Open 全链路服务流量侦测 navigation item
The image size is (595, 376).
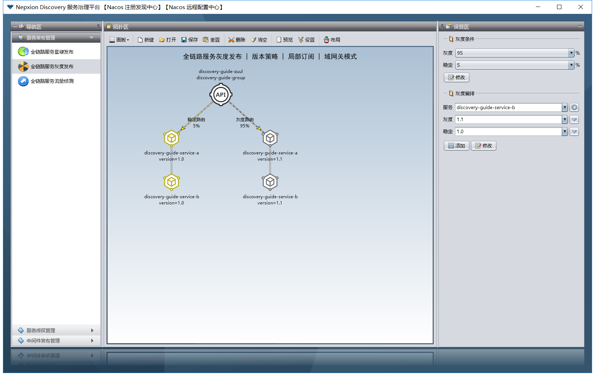(52, 81)
